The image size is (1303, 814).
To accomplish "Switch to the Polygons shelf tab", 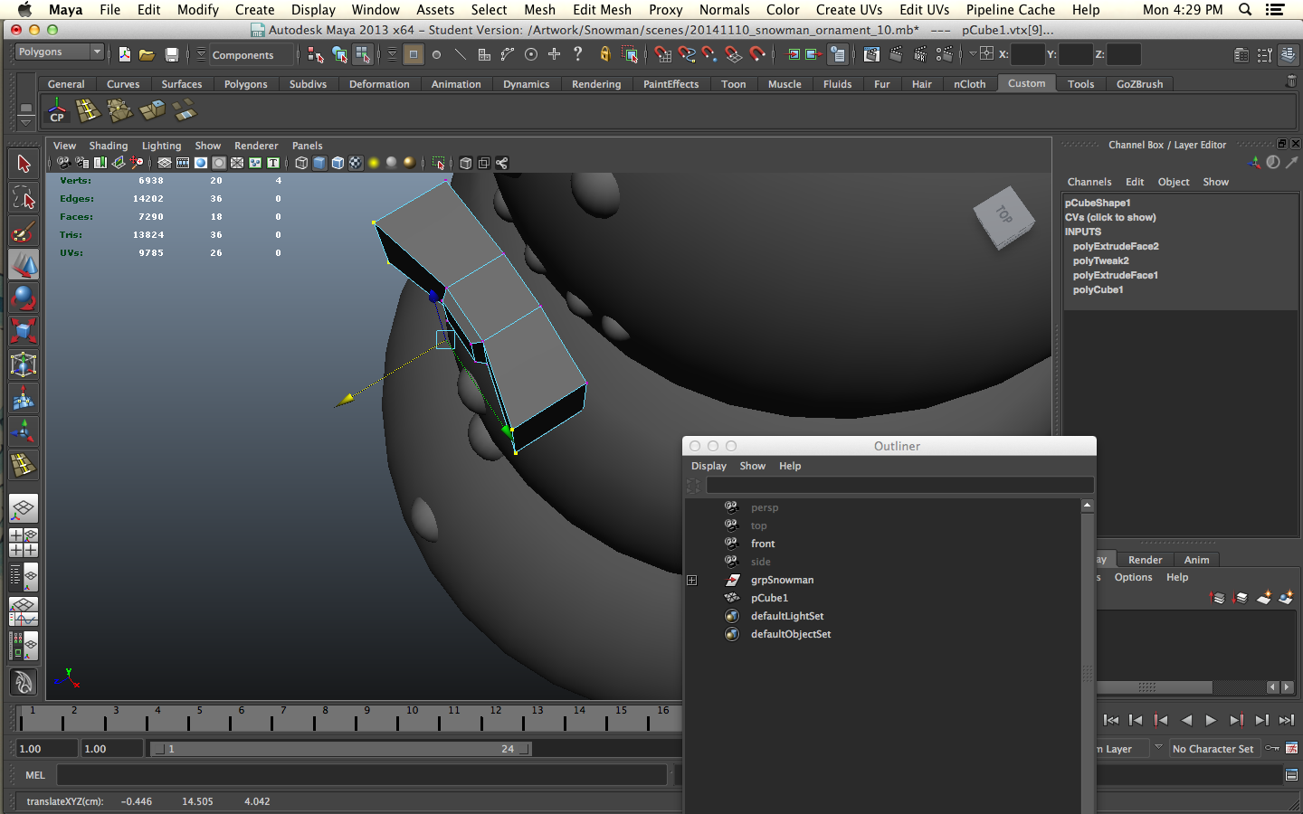I will coord(246,84).
